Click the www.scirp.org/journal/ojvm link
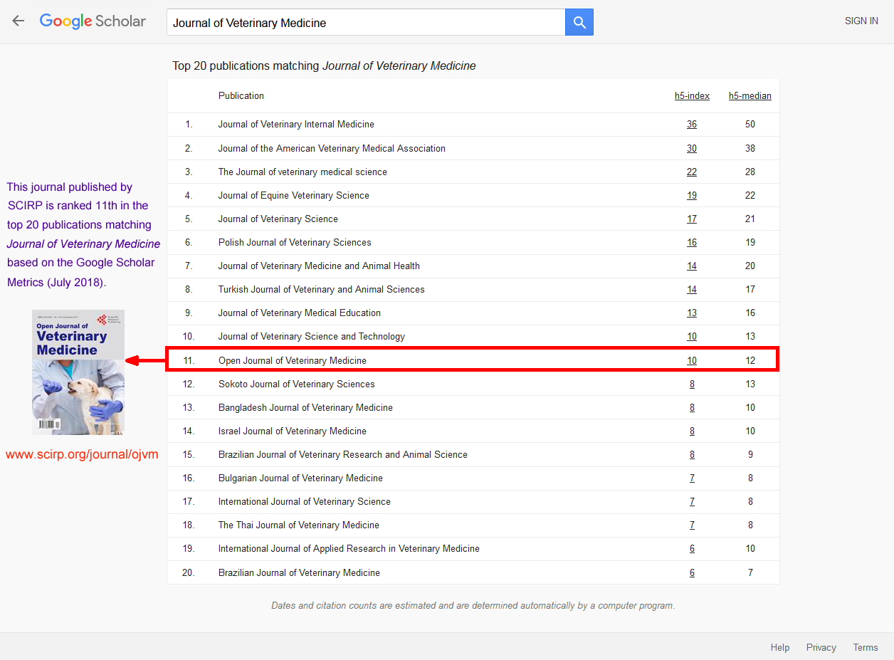Image resolution: width=894 pixels, height=660 pixels. pyautogui.click(x=82, y=454)
